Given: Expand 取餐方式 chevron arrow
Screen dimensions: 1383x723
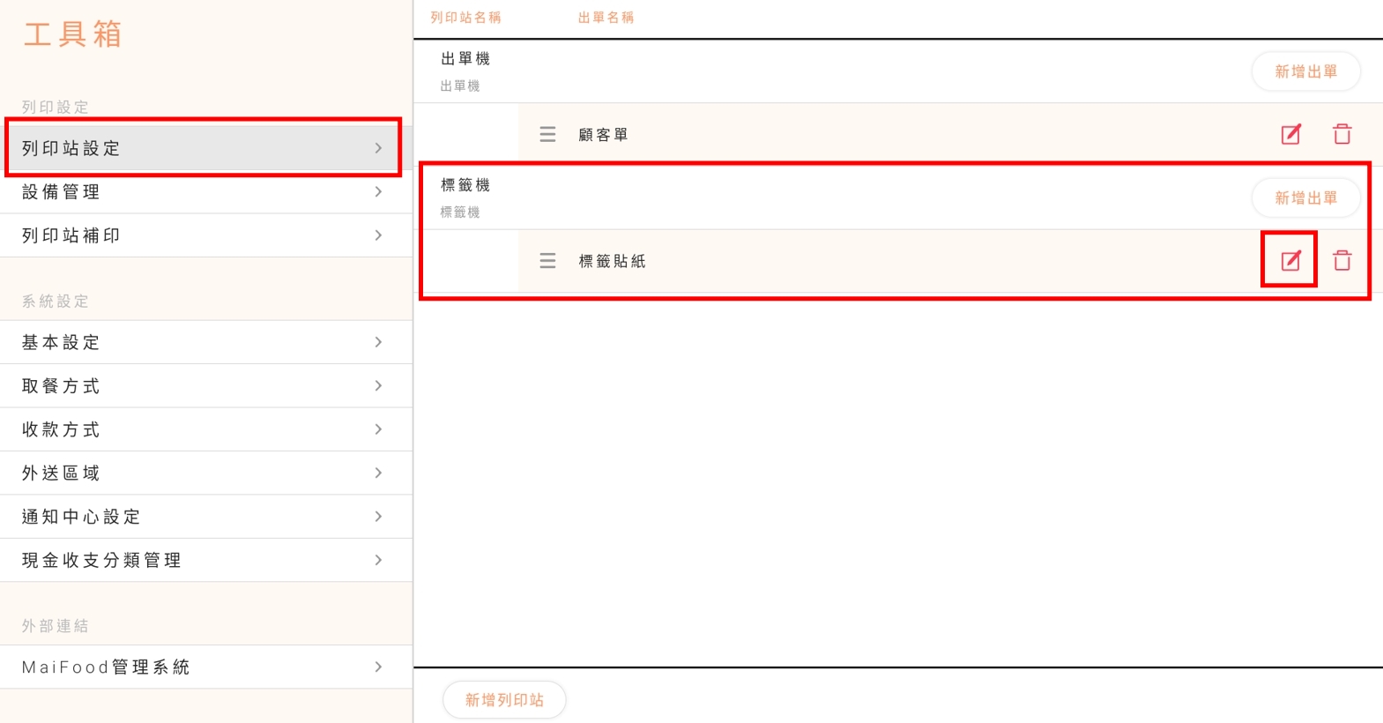Looking at the screenshot, I should (378, 386).
